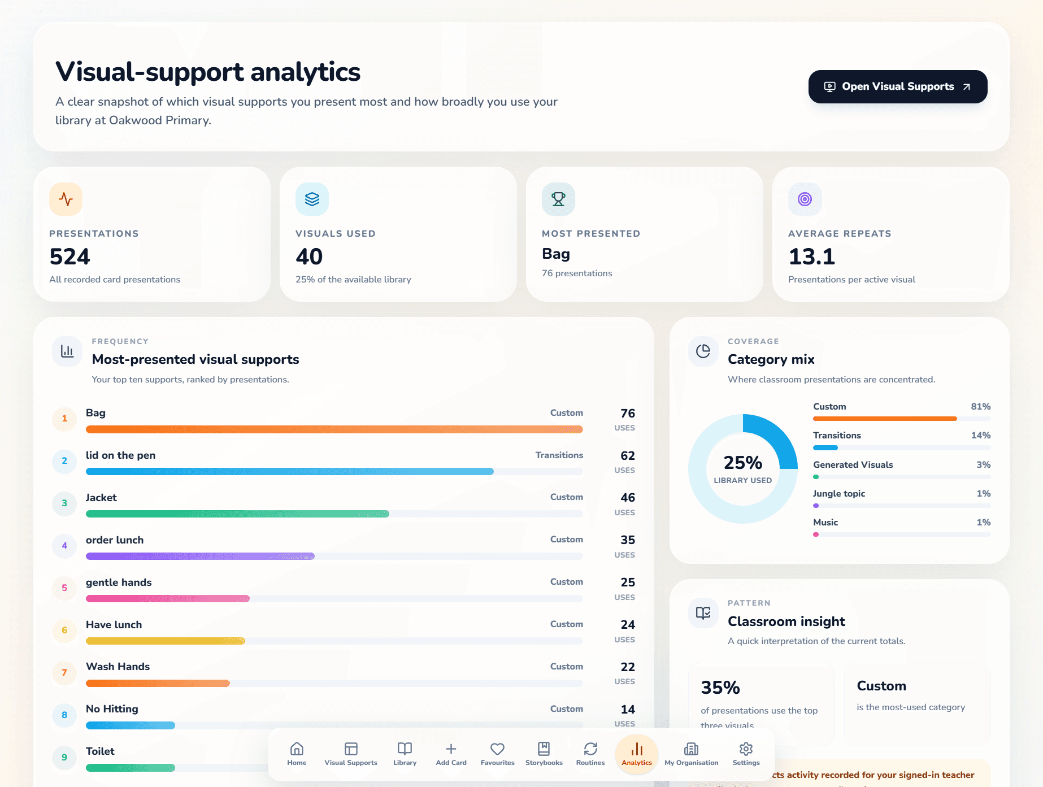Click the Transitions category 14% bar
Image resolution: width=1043 pixels, height=787 pixels.
825,447
